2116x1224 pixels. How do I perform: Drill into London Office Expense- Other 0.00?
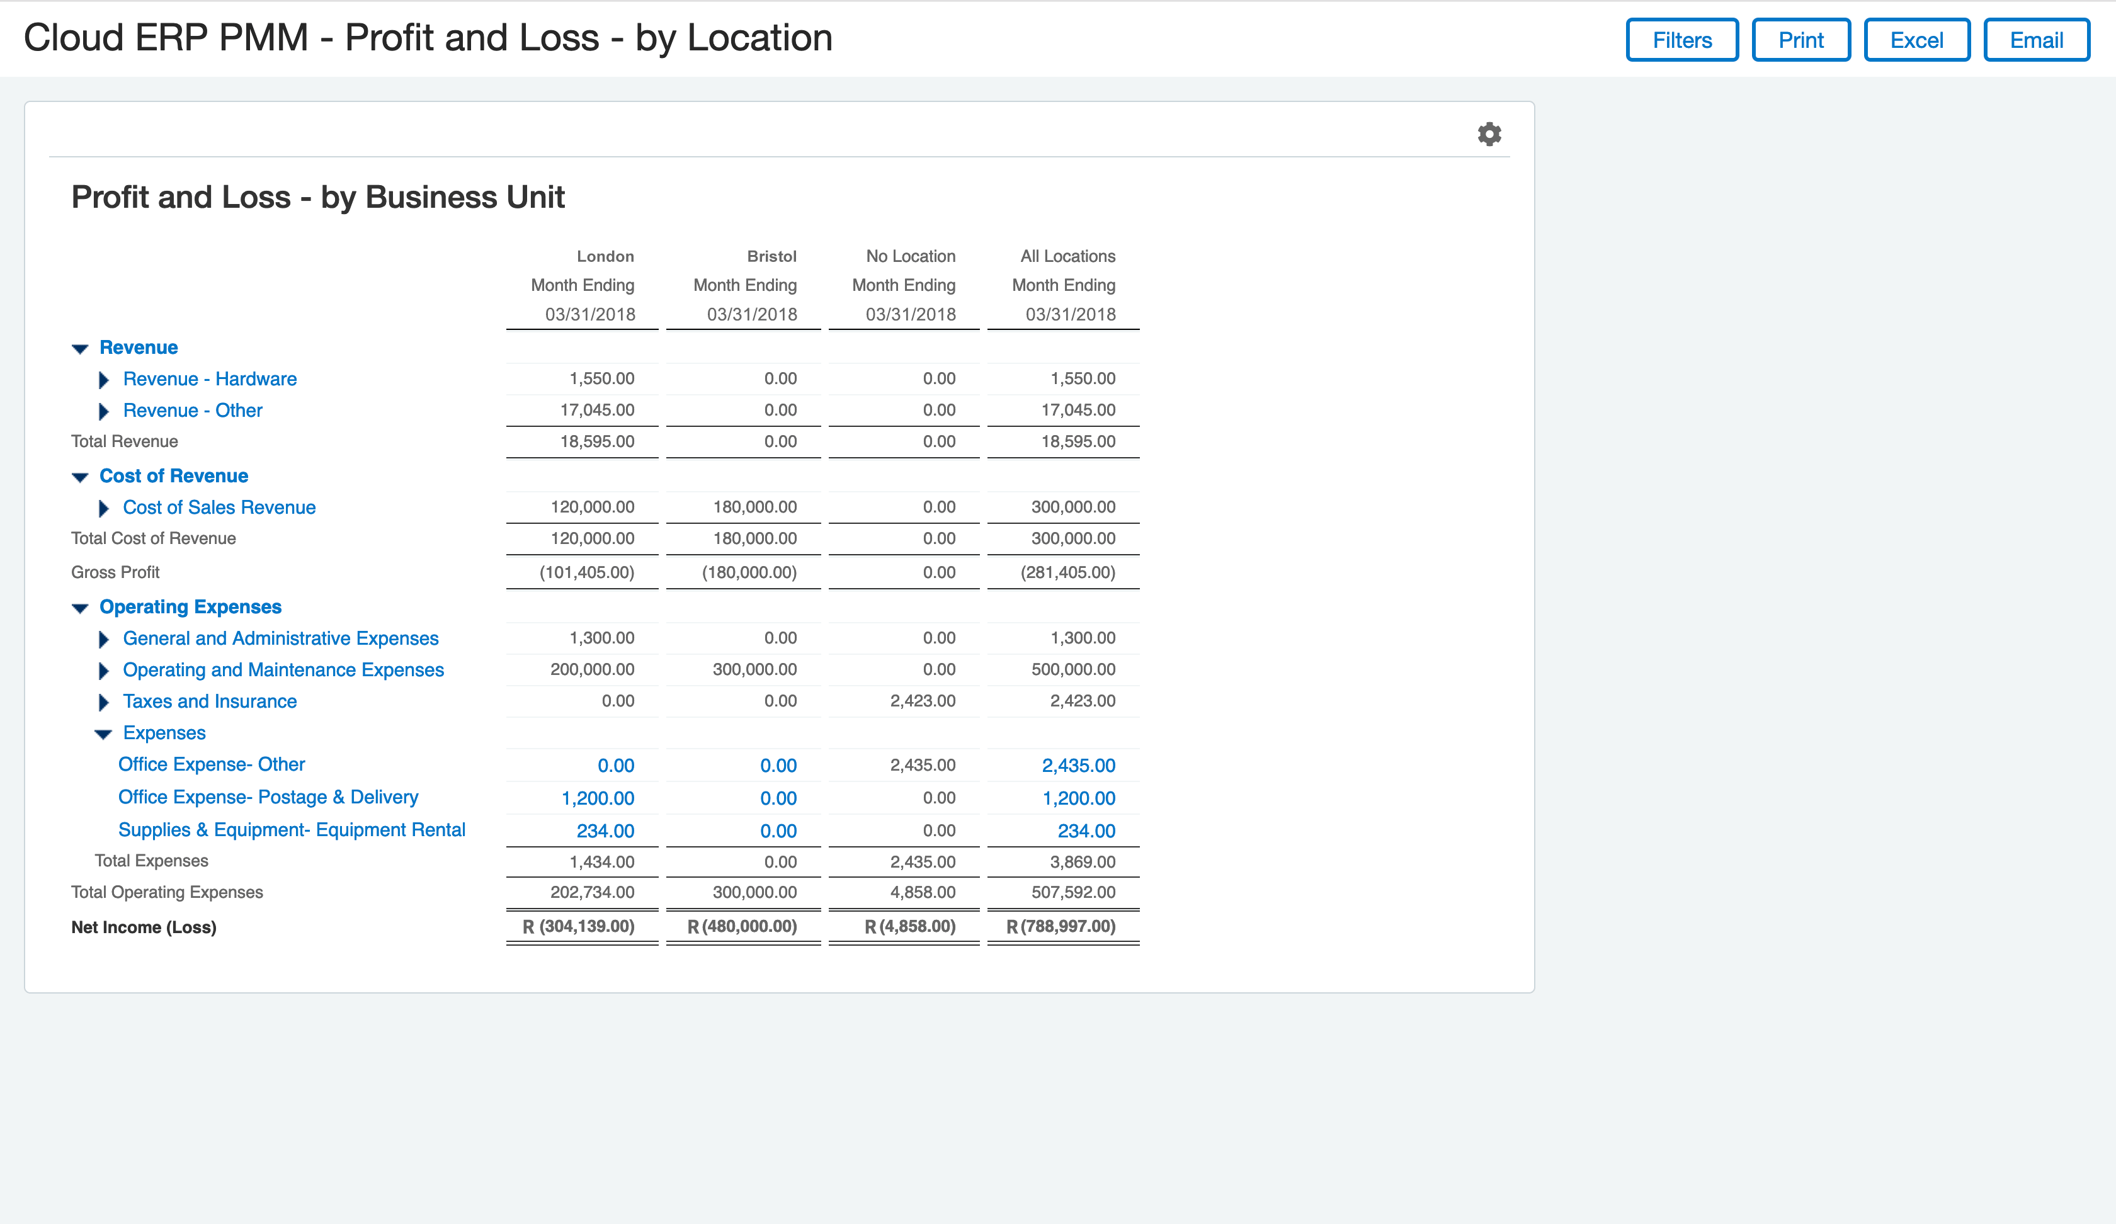click(617, 766)
